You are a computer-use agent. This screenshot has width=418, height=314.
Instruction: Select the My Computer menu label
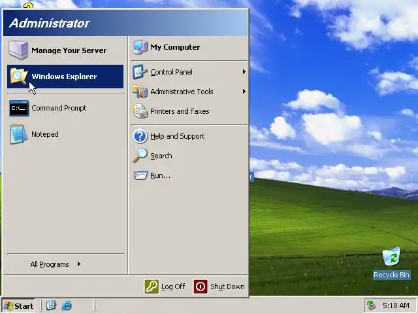point(175,47)
